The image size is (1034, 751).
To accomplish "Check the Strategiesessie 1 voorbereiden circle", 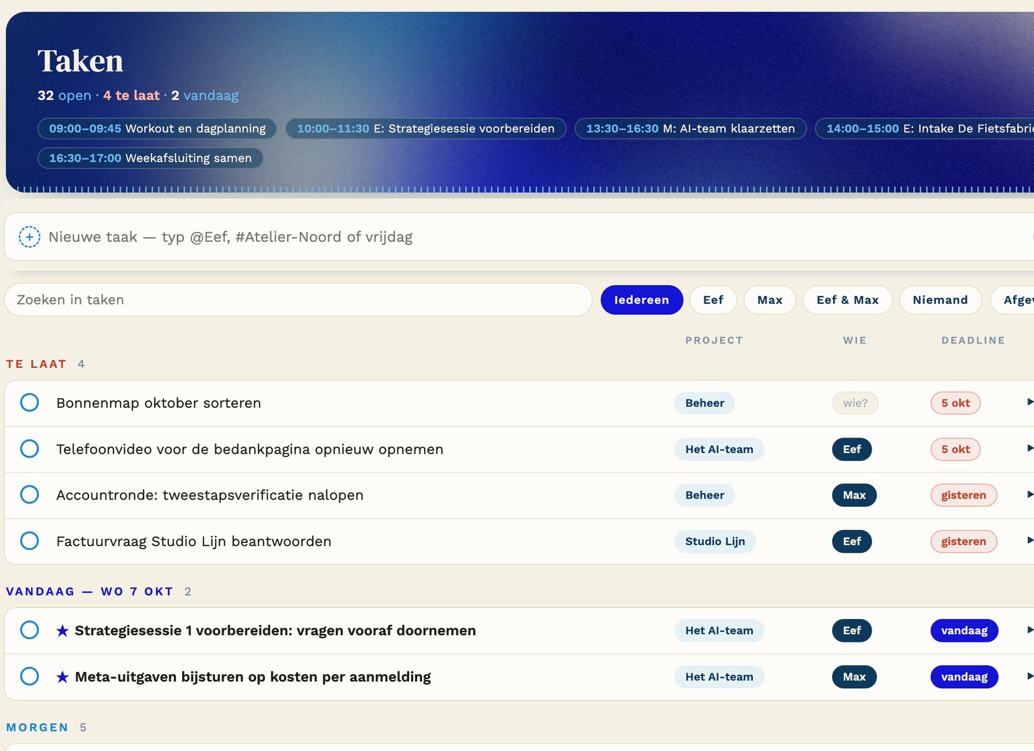I will tap(30, 630).
